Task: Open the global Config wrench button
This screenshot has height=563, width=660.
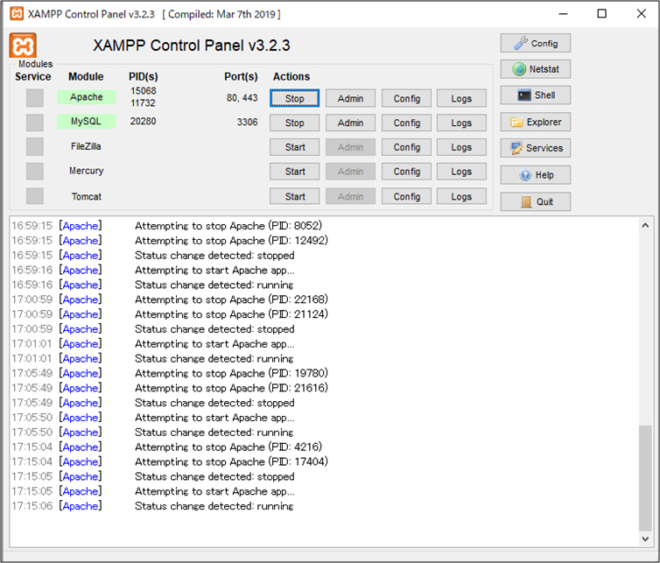Action: click(536, 44)
